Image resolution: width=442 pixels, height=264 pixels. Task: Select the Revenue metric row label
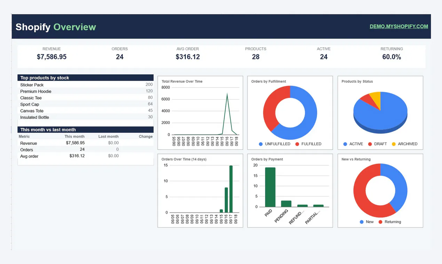[x=29, y=143]
